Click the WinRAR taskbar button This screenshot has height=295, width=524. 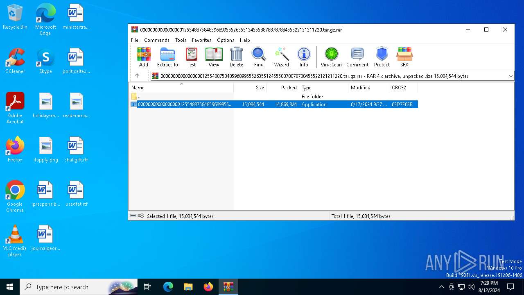pyautogui.click(x=228, y=287)
